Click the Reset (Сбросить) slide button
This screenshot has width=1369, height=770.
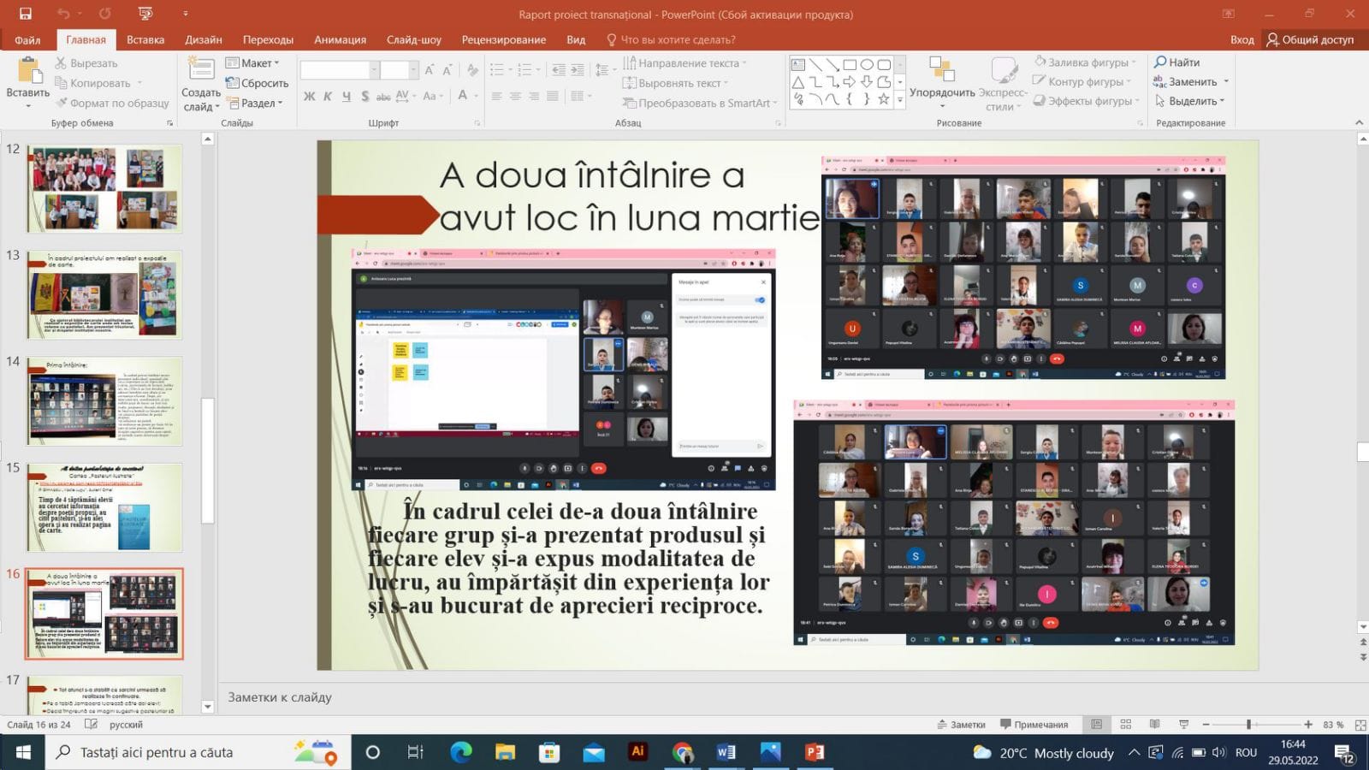[x=257, y=83]
